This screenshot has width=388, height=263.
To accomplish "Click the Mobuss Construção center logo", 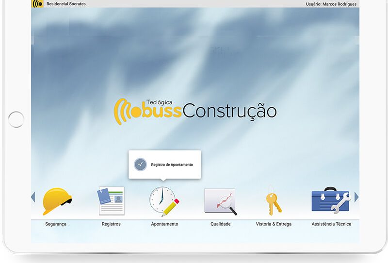I will 195,112.
